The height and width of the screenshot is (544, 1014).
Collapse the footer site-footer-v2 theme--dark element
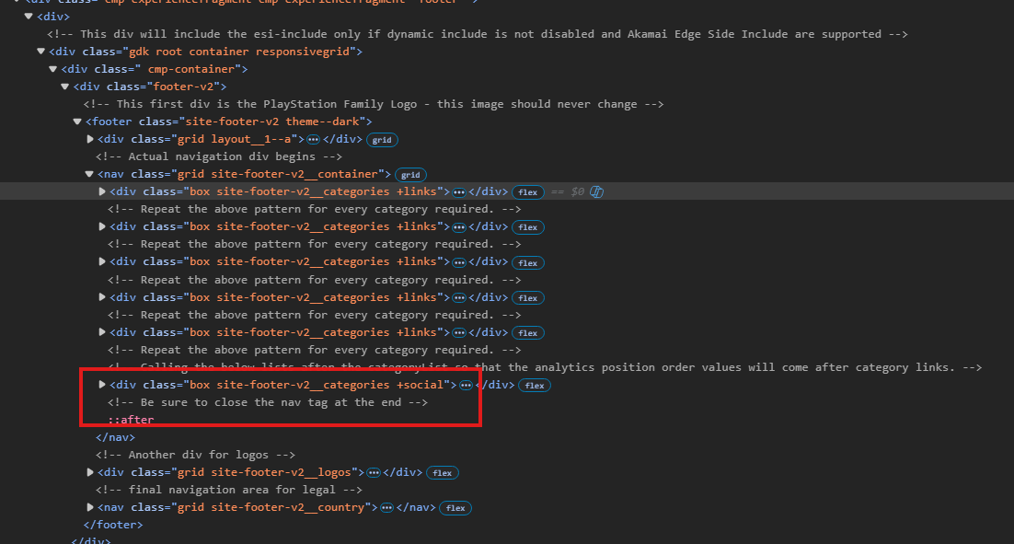[77, 122]
